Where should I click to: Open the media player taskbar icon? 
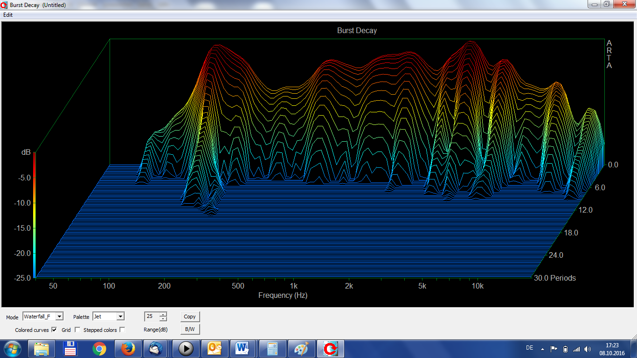(x=186, y=348)
